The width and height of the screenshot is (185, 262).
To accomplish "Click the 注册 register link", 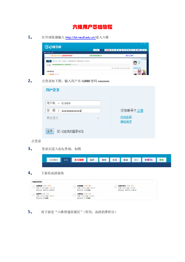I will point(140,110).
